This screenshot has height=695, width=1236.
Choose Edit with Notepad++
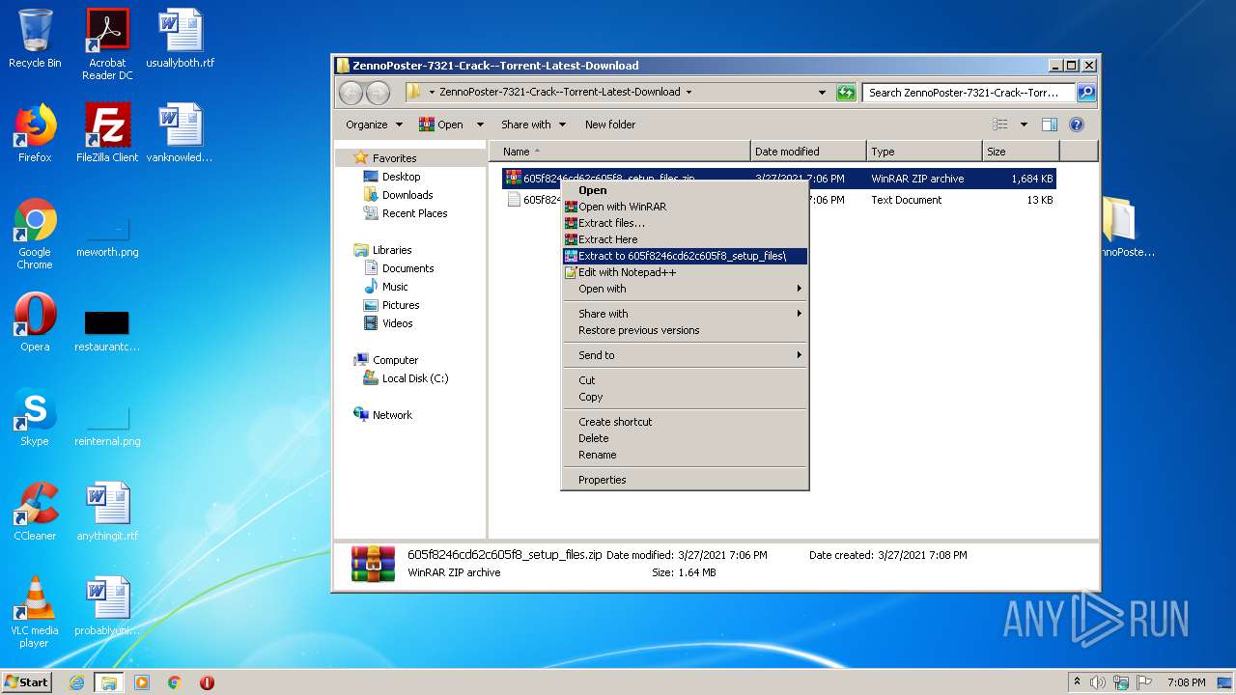[x=685, y=272]
